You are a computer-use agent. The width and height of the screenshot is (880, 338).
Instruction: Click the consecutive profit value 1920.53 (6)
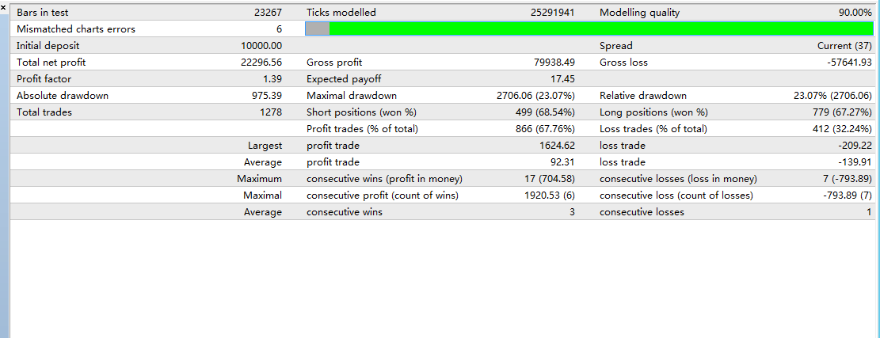[549, 196]
